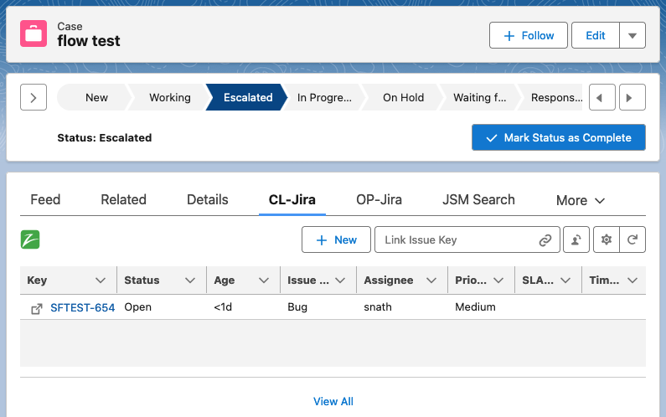Open the Assignee column dropdown chevron
Image resolution: width=666 pixels, height=417 pixels.
point(431,281)
